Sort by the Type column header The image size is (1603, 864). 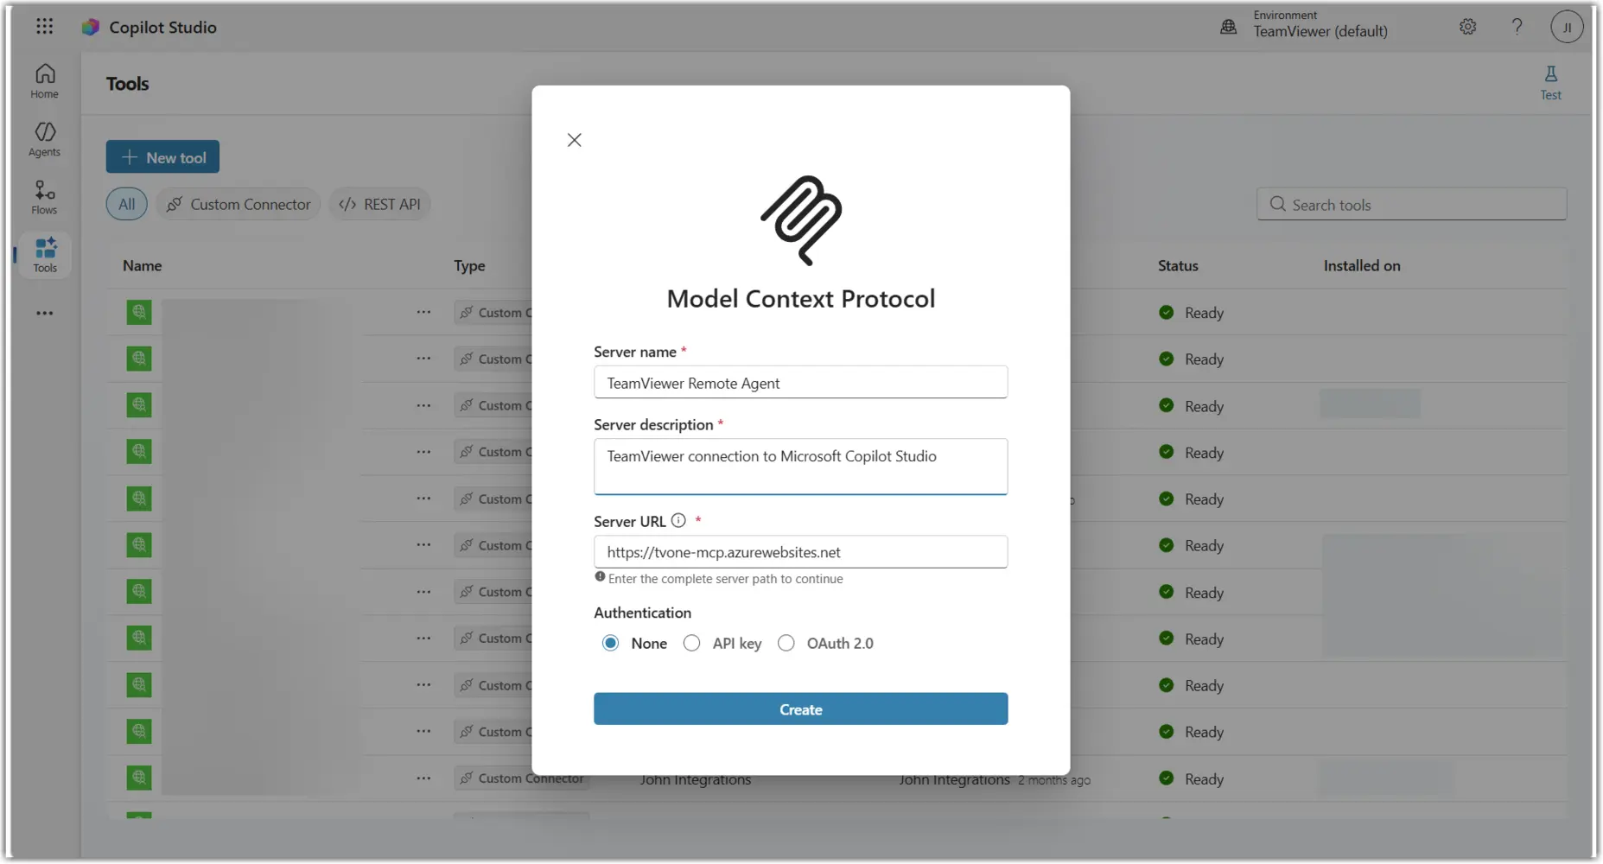[x=469, y=265]
